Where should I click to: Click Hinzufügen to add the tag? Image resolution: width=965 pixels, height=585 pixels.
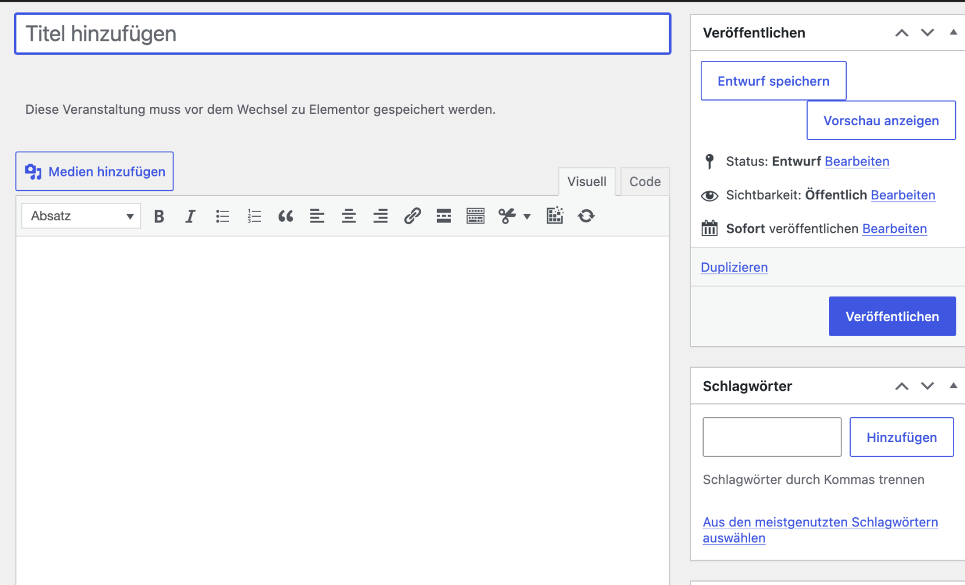click(x=902, y=437)
